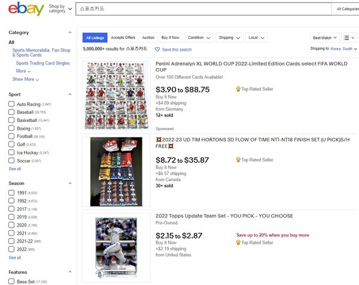Open Sports Trading Card Singles category link
This screenshot has width=359, height=285.
[x=43, y=63]
